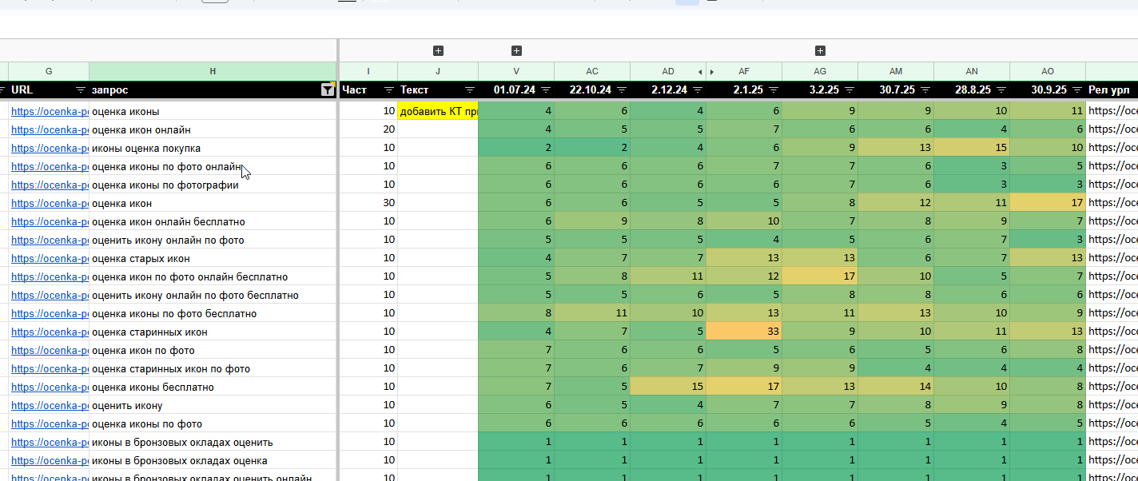Select the 'Рел урл' header cell
The height and width of the screenshot is (481, 1138).
[x=1112, y=90]
